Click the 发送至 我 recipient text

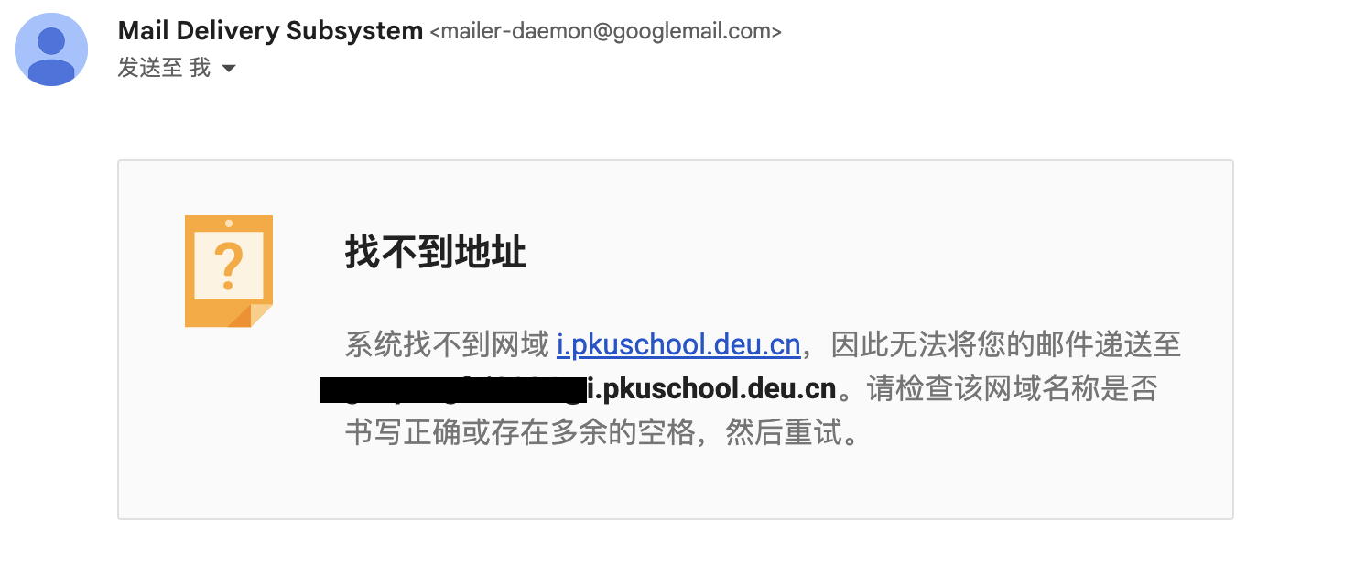(x=164, y=68)
